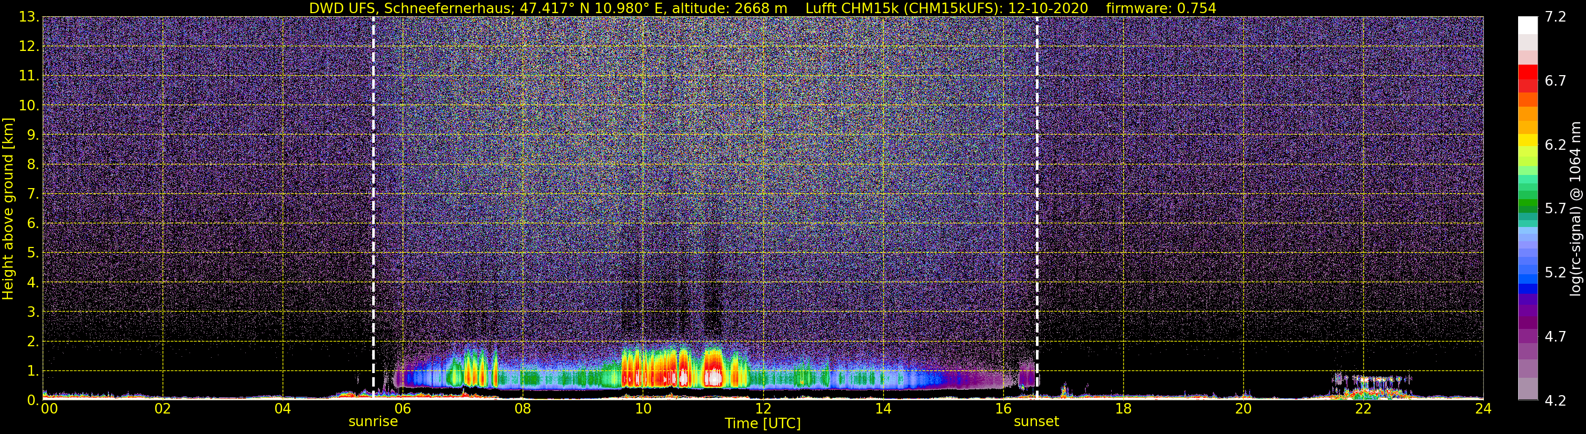Click the y-axis tick label '11.'

tap(29, 76)
